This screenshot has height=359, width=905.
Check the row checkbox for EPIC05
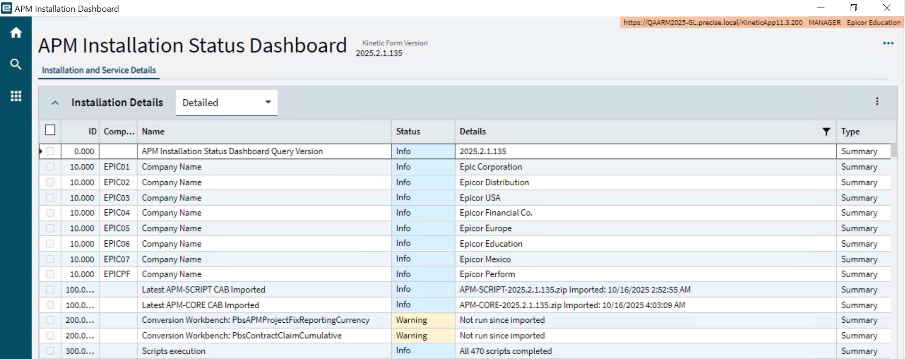point(50,228)
